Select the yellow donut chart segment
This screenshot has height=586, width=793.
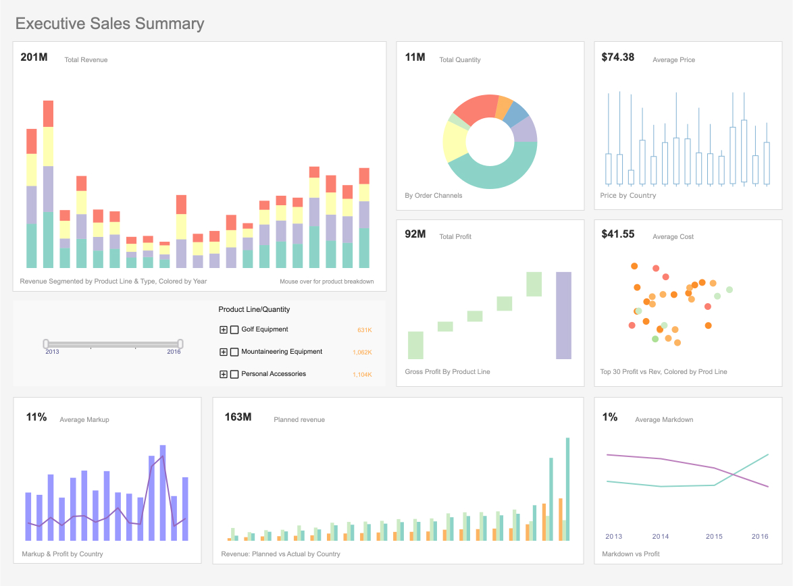tap(454, 142)
